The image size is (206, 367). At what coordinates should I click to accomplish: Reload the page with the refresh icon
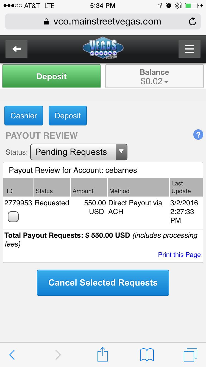point(193,21)
